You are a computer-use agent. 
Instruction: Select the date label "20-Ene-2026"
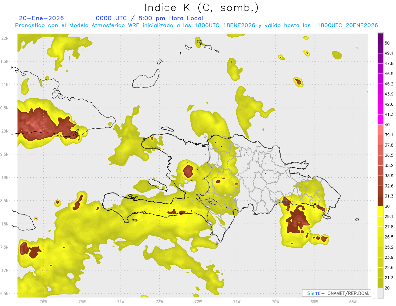coord(42,18)
